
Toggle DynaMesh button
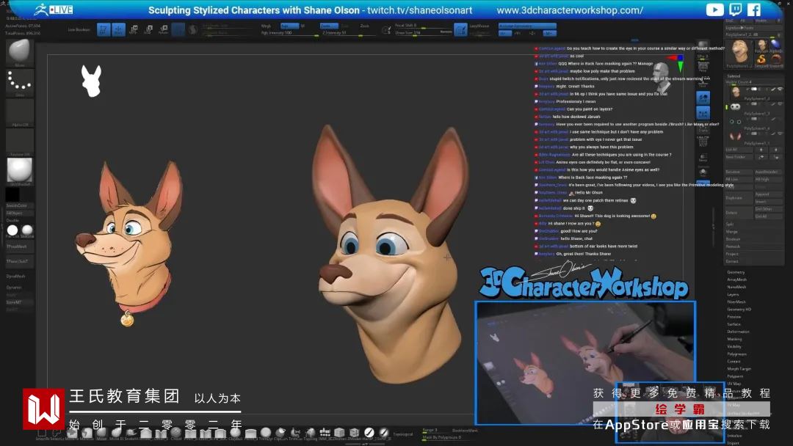point(16,277)
